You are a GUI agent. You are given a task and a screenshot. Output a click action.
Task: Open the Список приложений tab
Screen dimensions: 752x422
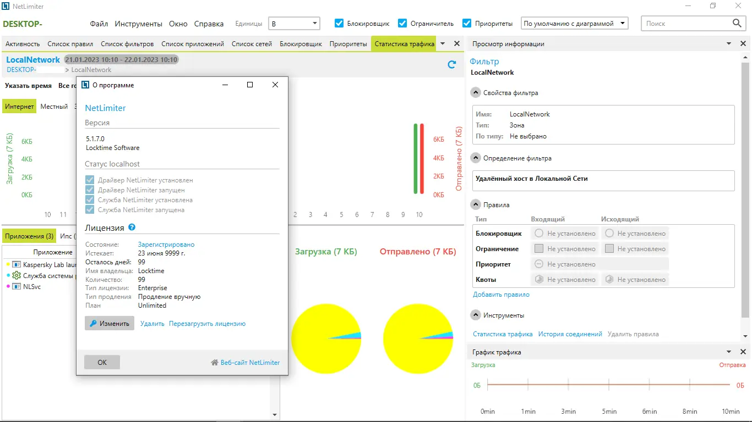193,44
